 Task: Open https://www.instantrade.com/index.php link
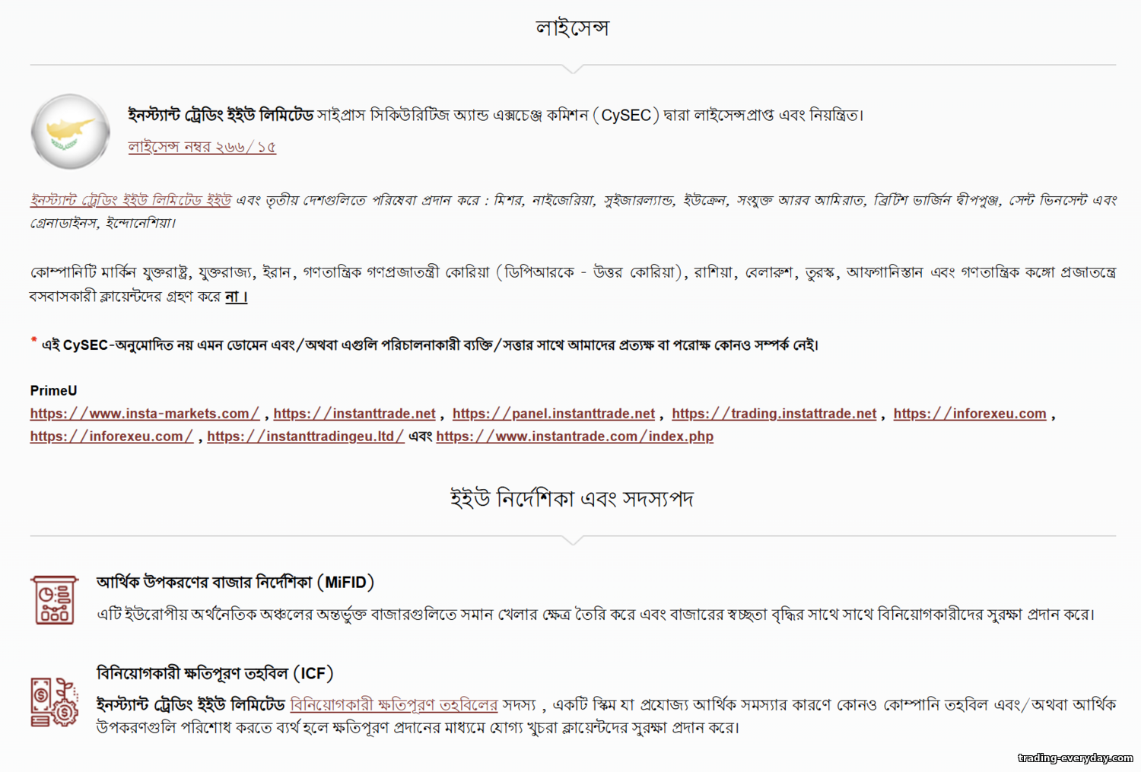(575, 437)
